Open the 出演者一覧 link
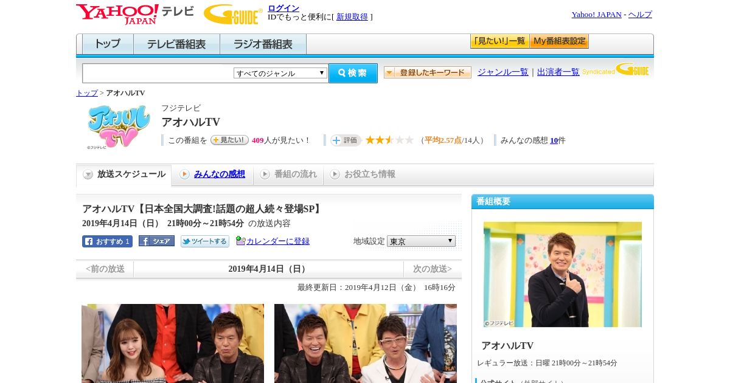The width and height of the screenshot is (730, 383). [x=558, y=72]
